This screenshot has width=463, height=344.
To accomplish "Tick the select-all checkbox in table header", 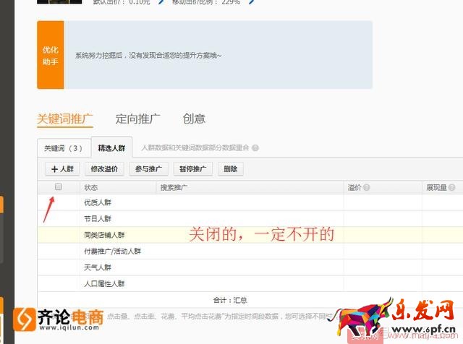I will pos(59,187).
